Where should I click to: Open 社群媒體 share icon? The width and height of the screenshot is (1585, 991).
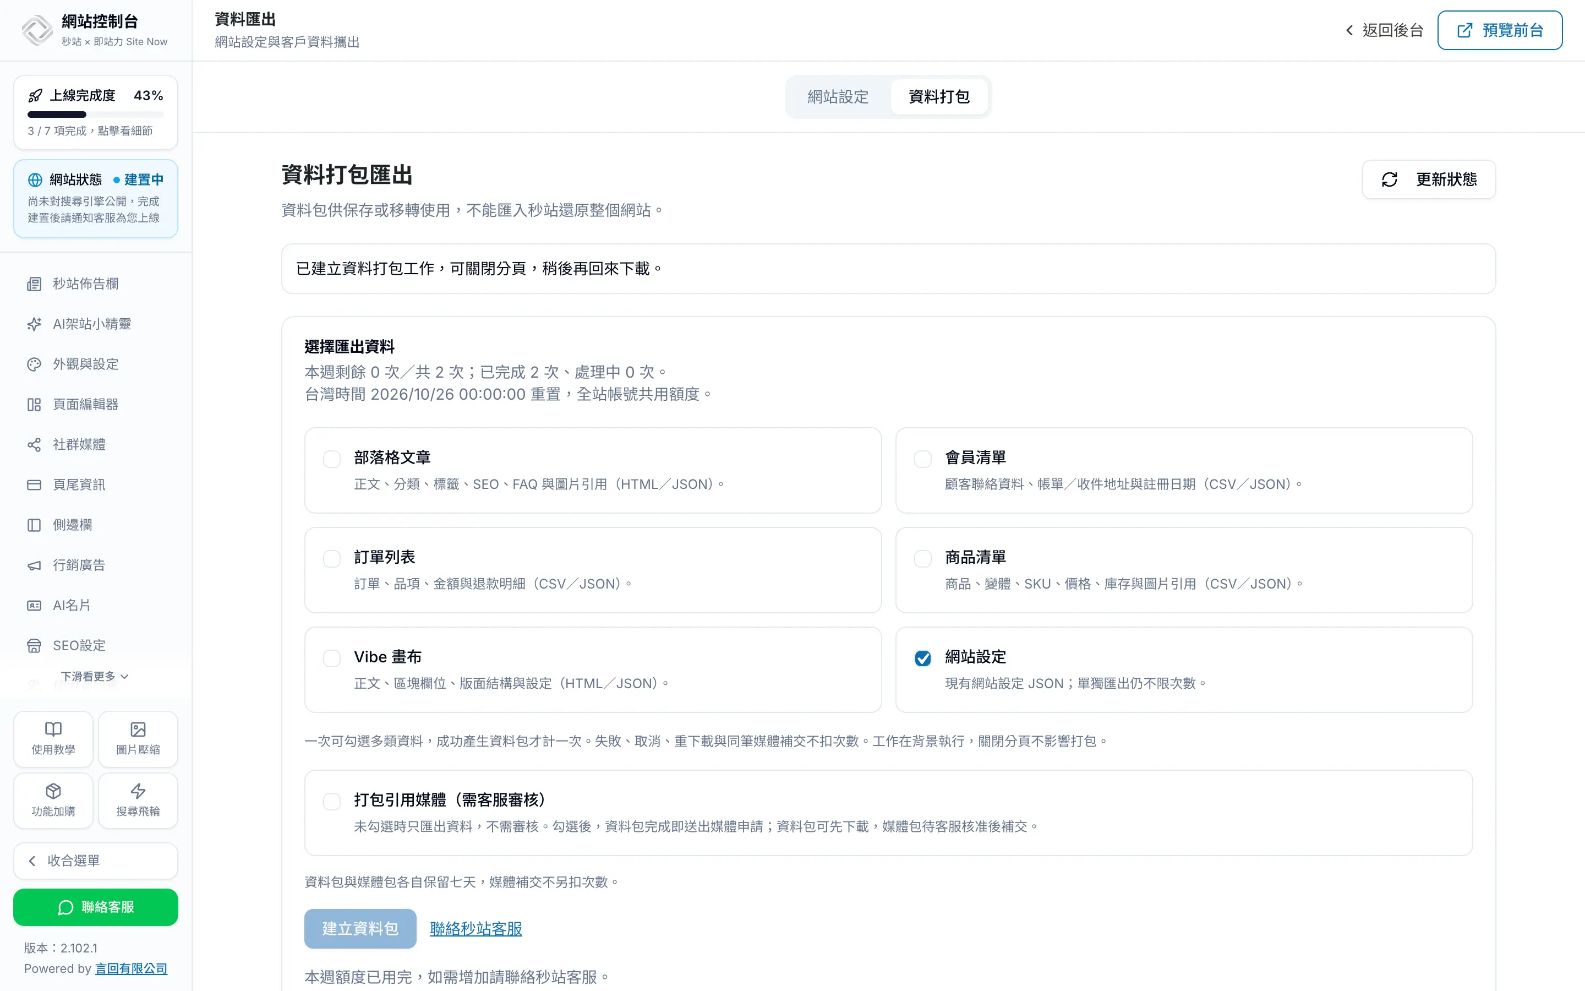point(34,445)
